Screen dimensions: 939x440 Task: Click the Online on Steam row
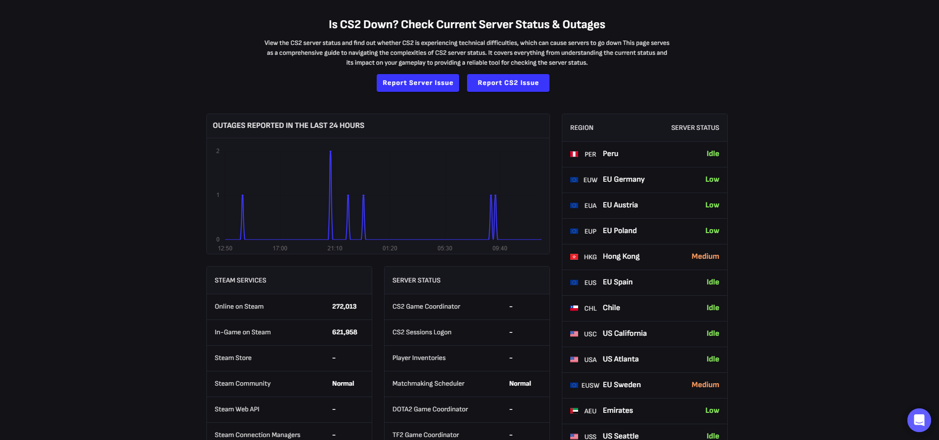pos(289,307)
